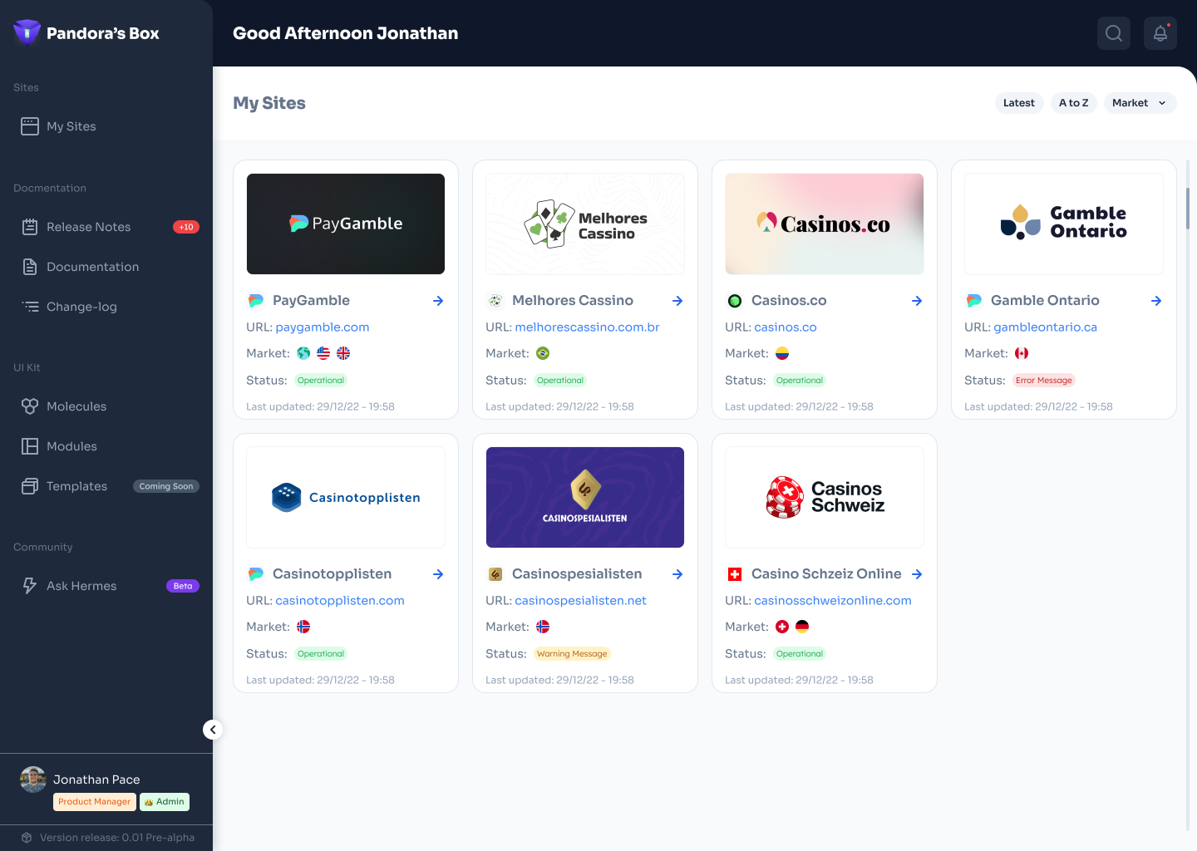Click the Admin role tag

[x=165, y=802]
